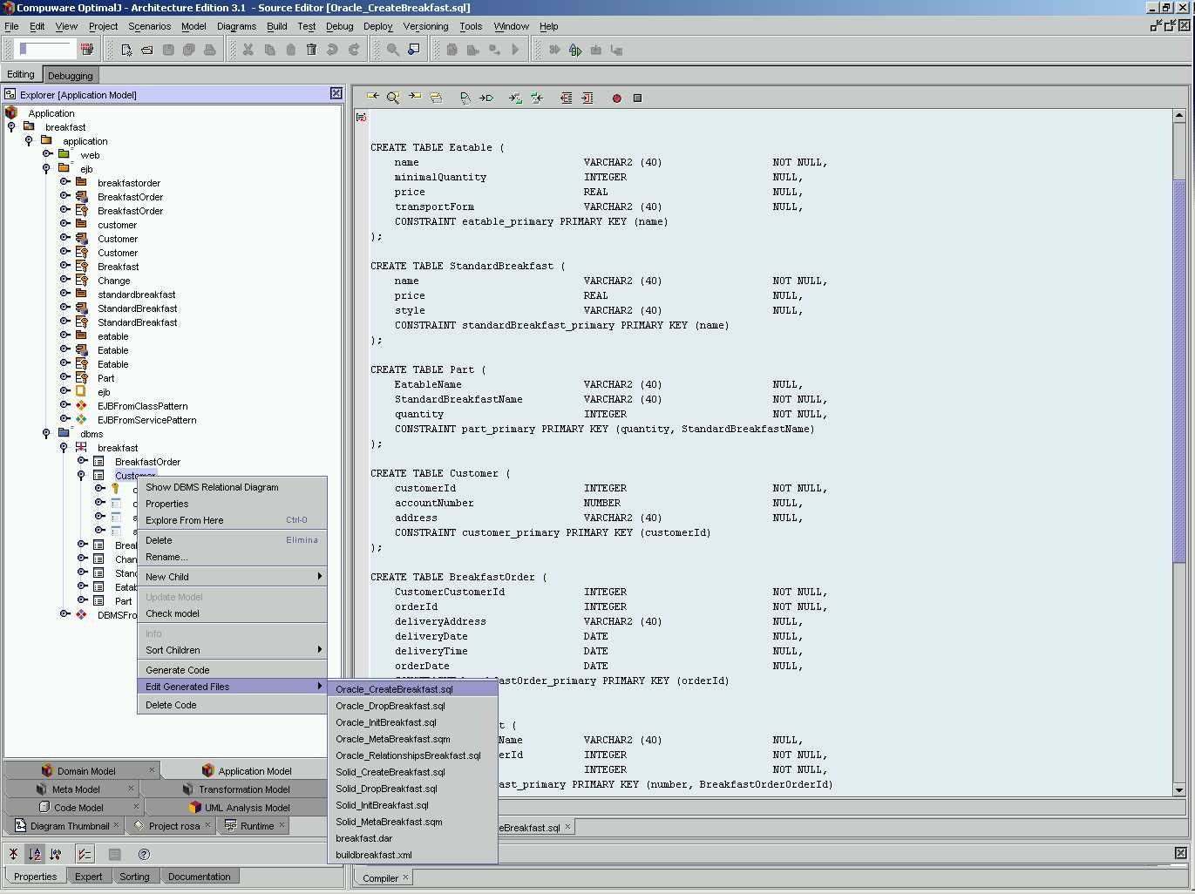Click the first yellow arrow icon in editor toolbar

click(372, 97)
